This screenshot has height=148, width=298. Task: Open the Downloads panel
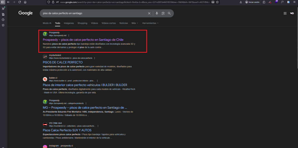(x=241, y=2)
